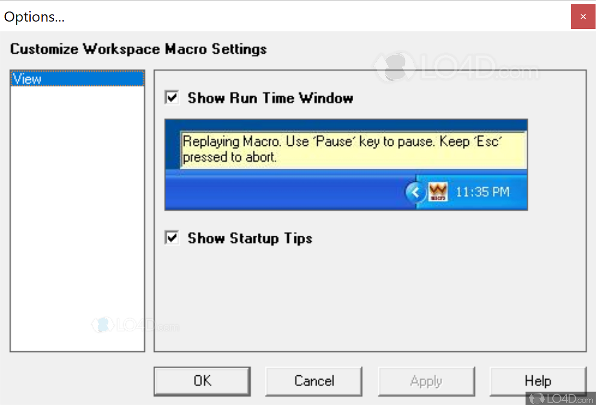Screen dimensions: 596x405
Task: Click the Workspace Macro tray icon in preview
Action: point(438,192)
